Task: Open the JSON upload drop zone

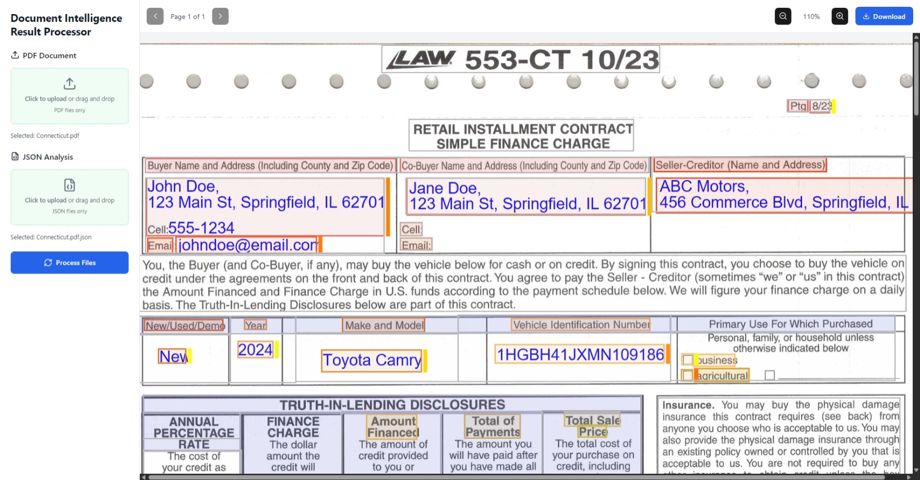Action: pyautogui.click(x=69, y=197)
